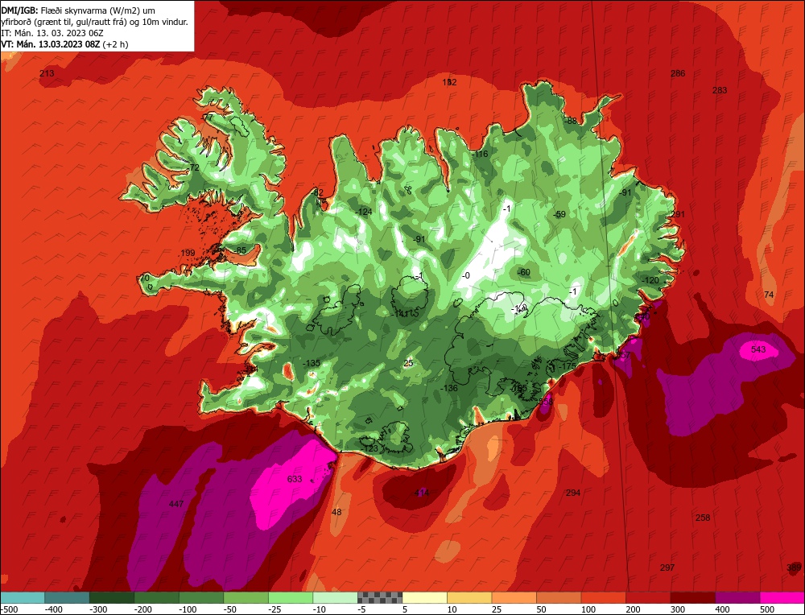Viewport: 805px width, 615px height.
Task: Click the -124 value in northwest Iceland
Action: tap(364, 212)
